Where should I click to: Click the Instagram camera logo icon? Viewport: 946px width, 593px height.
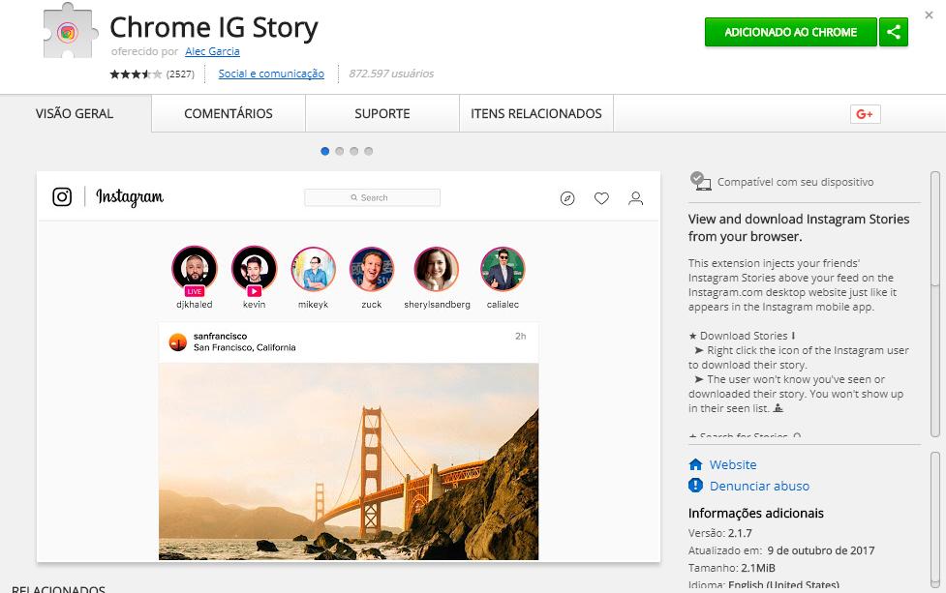pos(62,197)
